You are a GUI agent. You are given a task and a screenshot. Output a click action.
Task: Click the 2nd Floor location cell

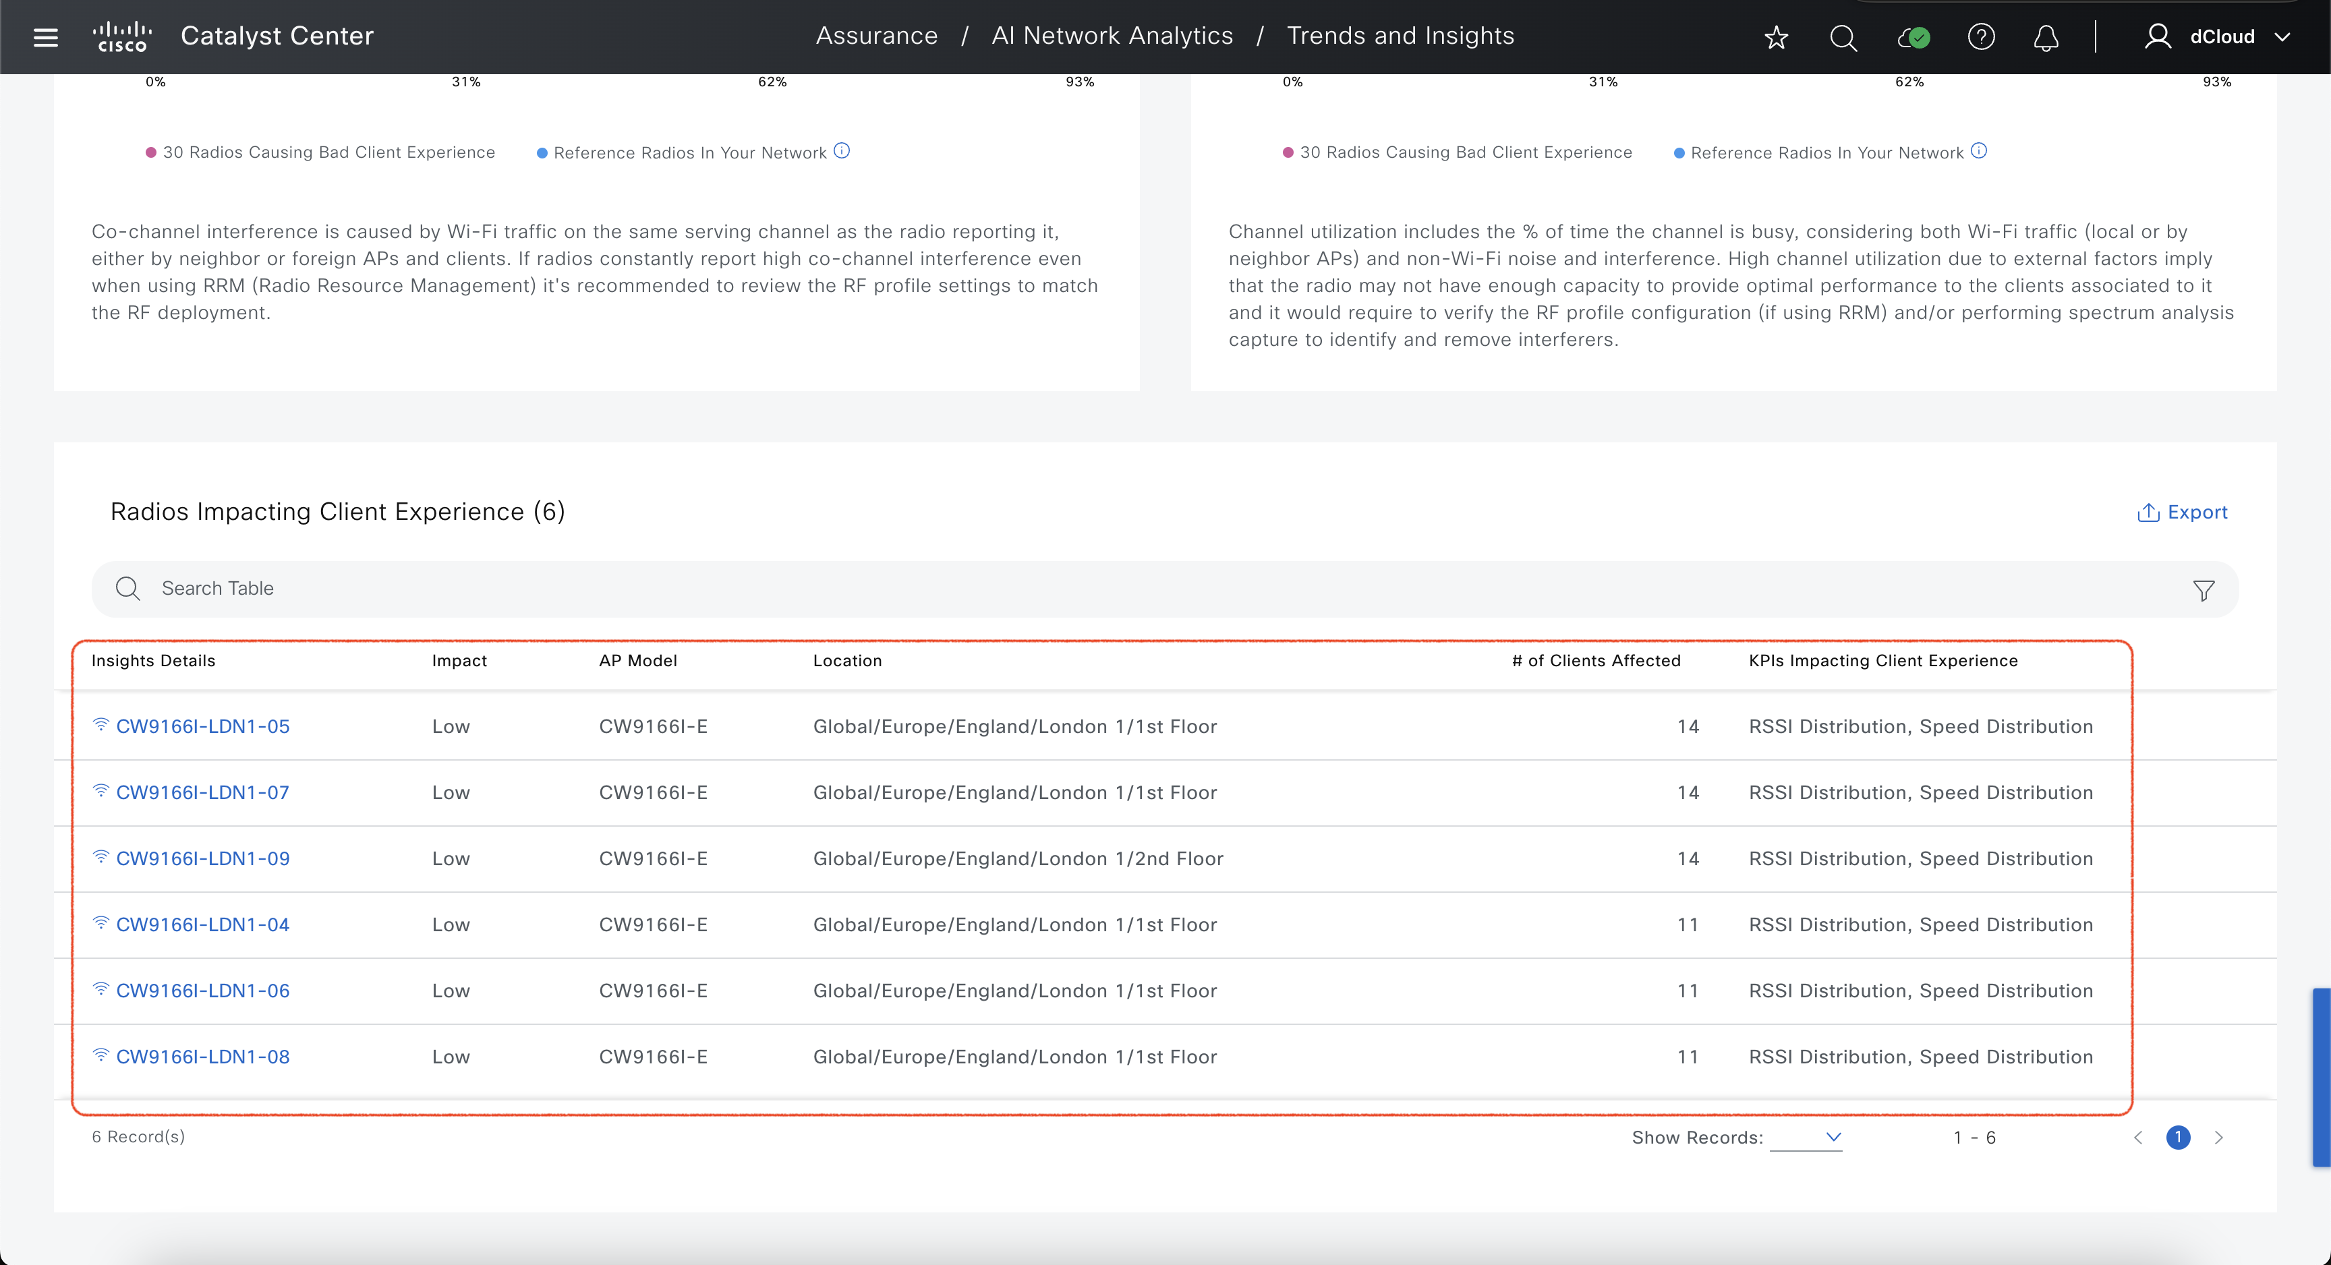[x=1018, y=858]
